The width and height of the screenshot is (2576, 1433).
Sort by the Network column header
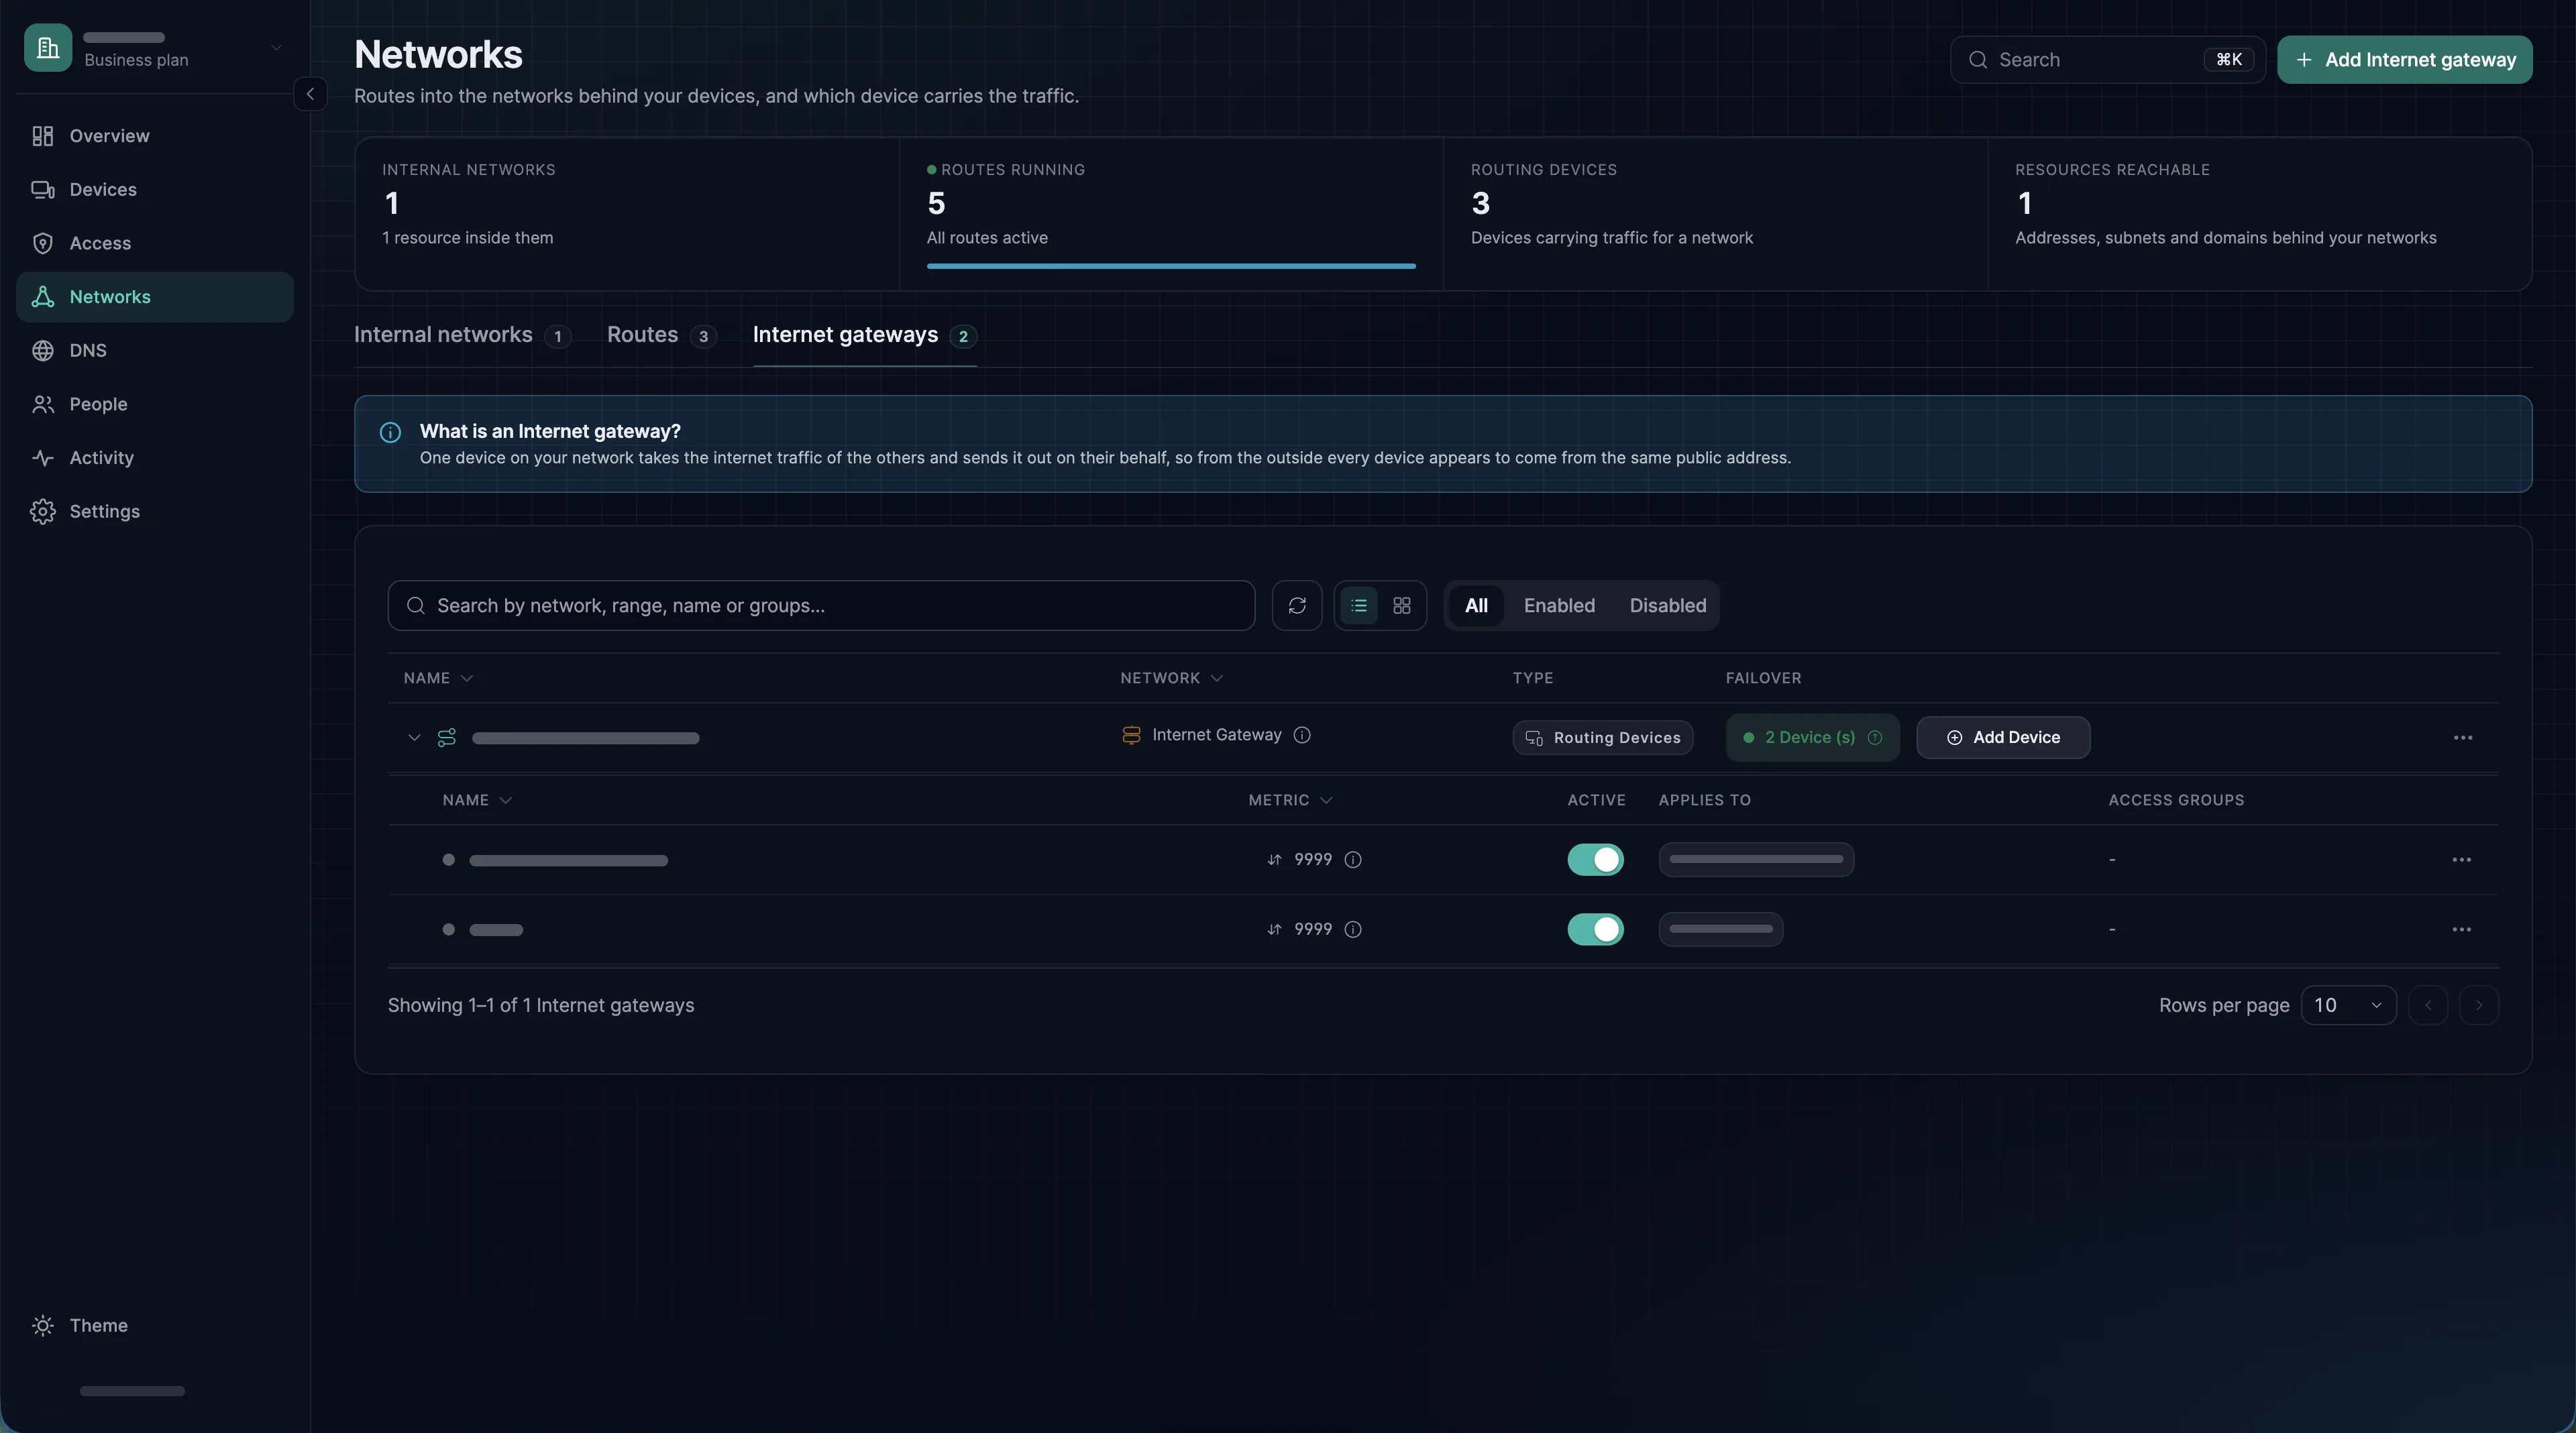1171,679
